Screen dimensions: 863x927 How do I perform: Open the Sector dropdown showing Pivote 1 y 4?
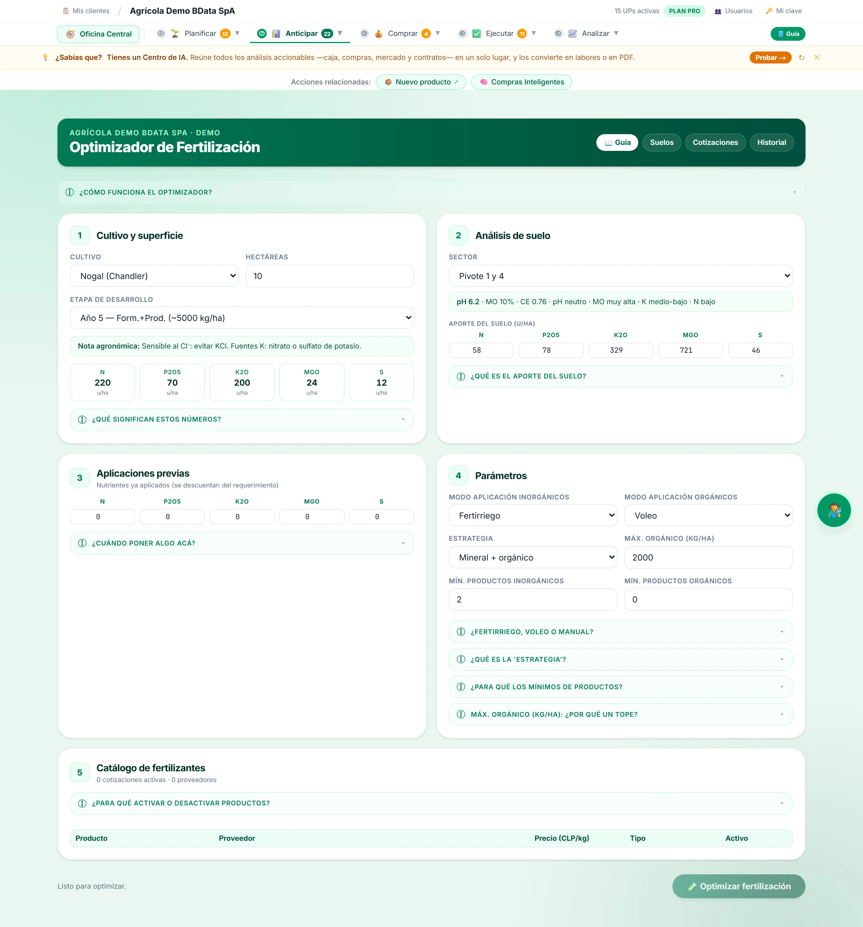pyautogui.click(x=620, y=276)
